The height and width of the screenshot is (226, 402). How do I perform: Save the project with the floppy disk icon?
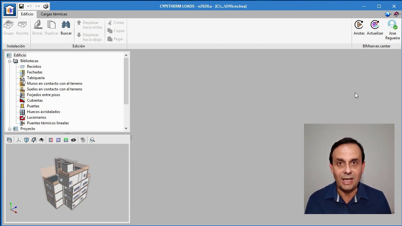[x=21, y=6]
